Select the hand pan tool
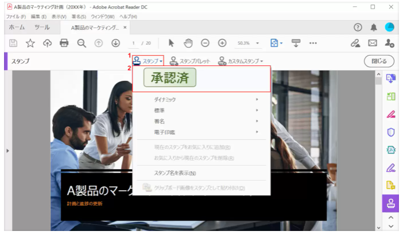403x235 pixels. [188, 43]
